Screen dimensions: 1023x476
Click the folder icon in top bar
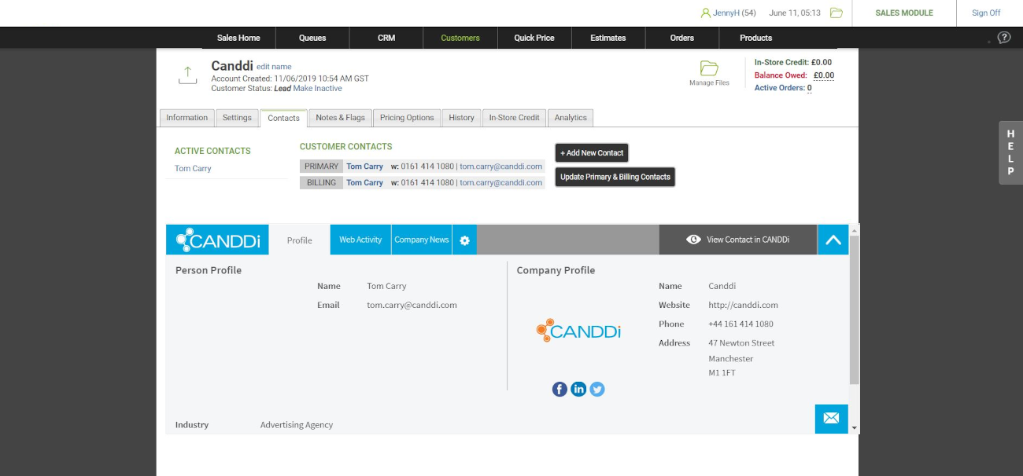click(836, 13)
